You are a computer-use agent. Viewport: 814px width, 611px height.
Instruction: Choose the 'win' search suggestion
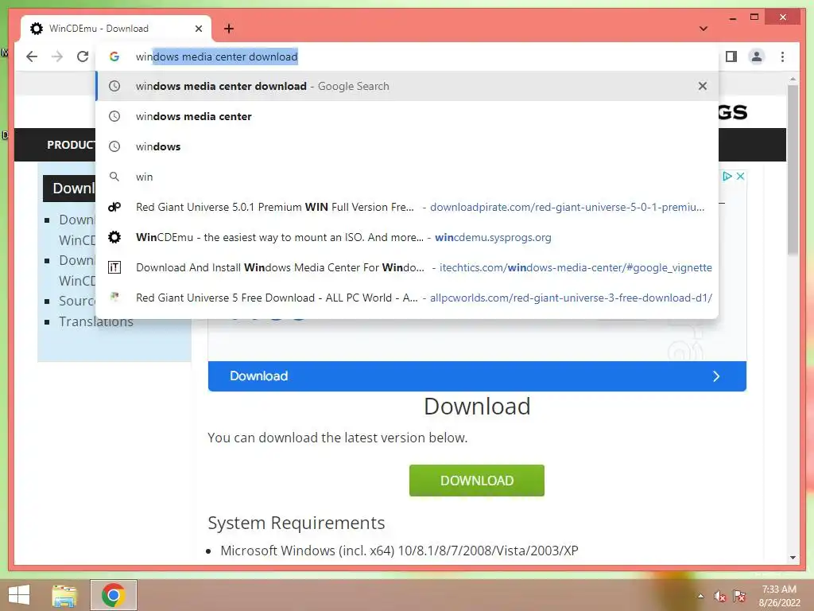click(x=407, y=177)
